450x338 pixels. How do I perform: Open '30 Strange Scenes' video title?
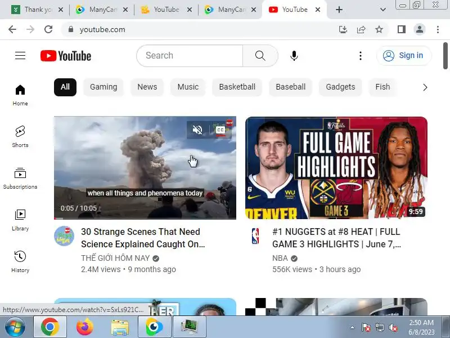[143, 238]
